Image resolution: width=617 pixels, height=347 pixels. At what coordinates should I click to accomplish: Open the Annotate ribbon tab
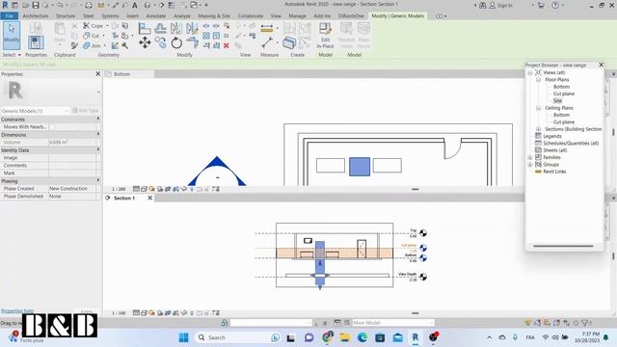pyautogui.click(x=156, y=16)
